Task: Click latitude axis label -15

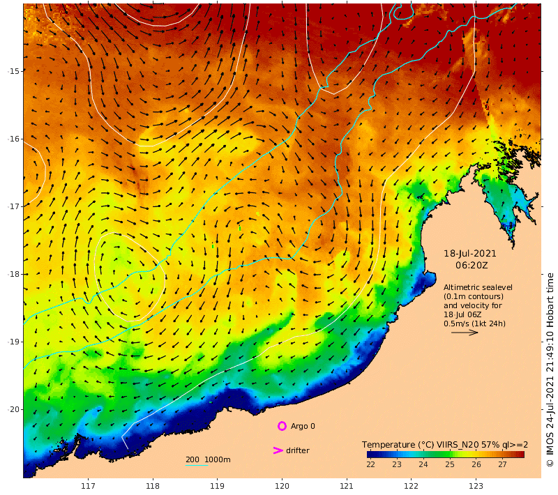Action: (x=13, y=71)
